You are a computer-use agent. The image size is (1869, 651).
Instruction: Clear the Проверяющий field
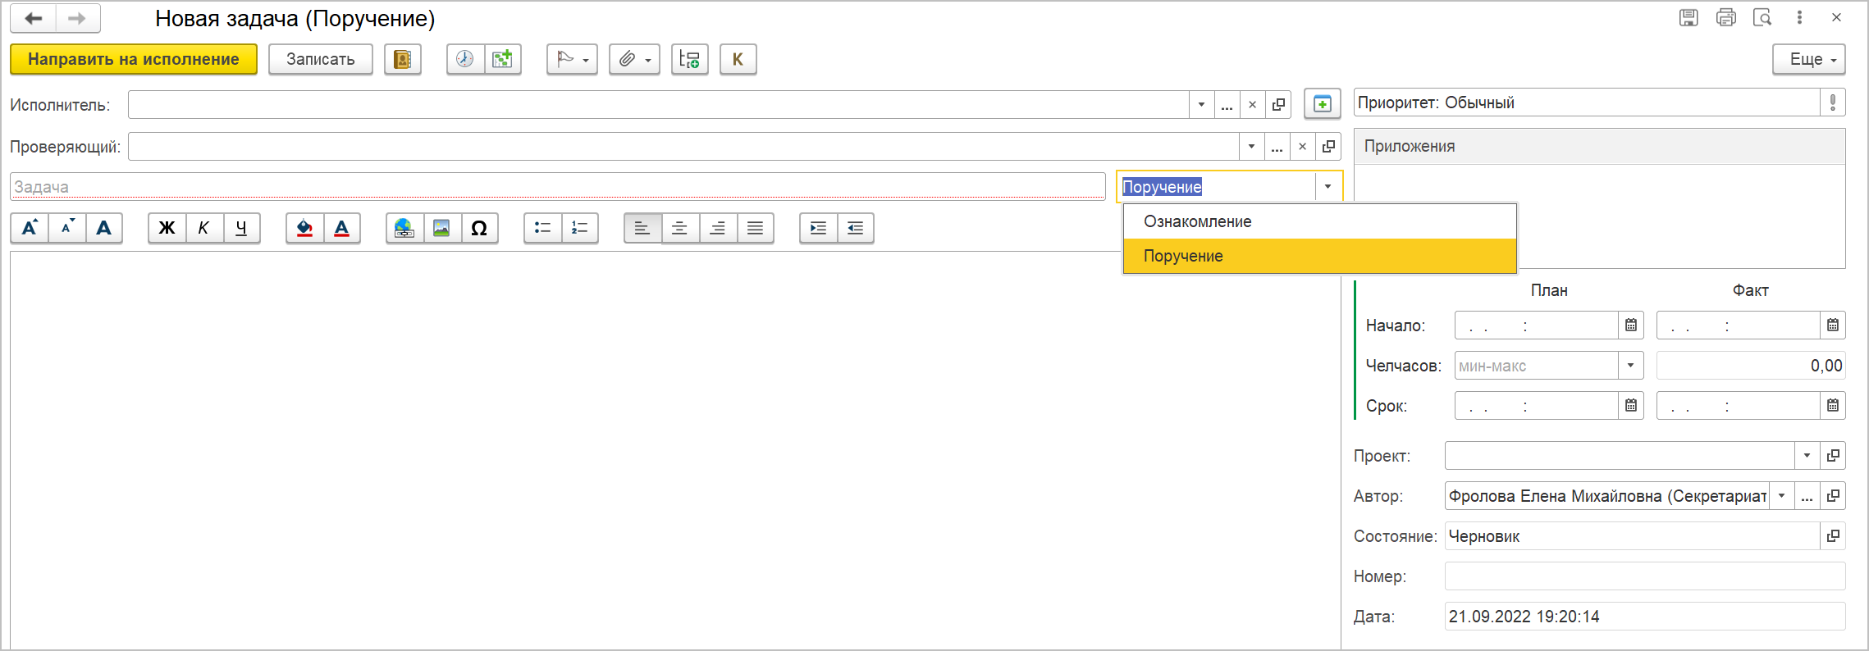click(x=1302, y=146)
